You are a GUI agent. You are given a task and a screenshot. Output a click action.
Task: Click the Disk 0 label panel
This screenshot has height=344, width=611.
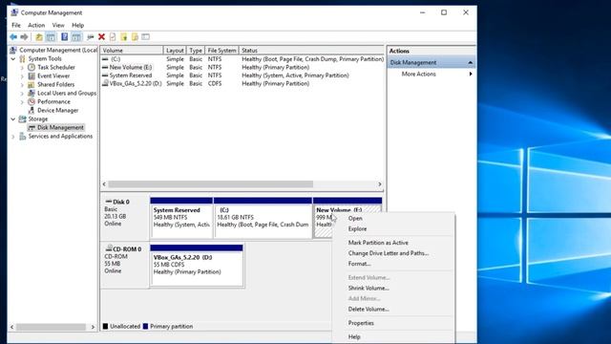tap(125, 217)
